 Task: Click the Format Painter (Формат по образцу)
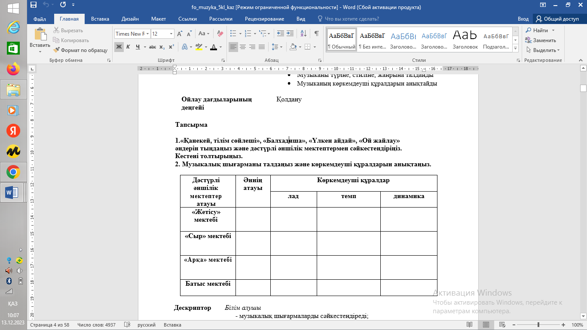click(80, 50)
